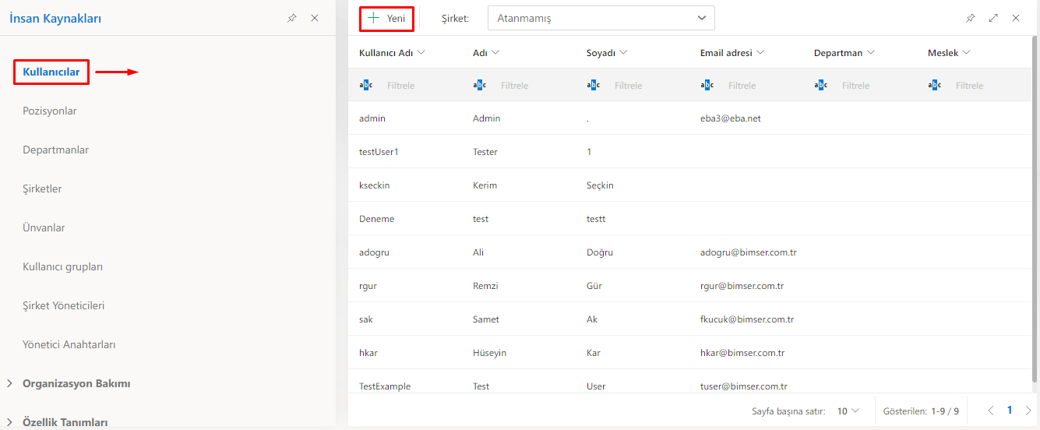Click the filter type icon under Kullanıcı Adı
Screen dimensions: 1040x430
coord(366,86)
